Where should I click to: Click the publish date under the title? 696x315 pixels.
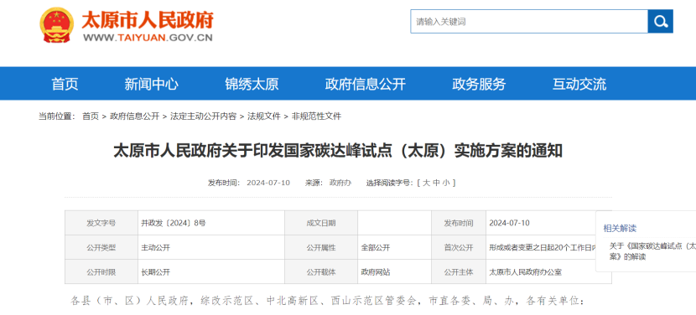(x=268, y=183)
